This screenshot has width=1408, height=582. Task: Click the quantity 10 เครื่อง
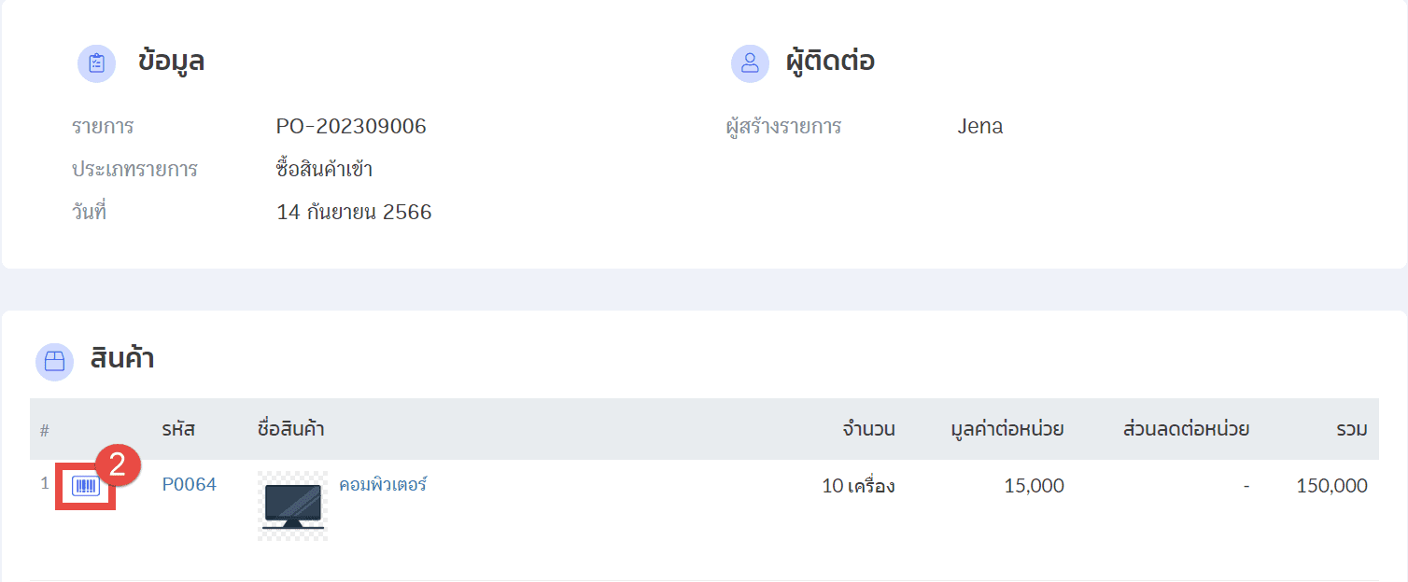pos(858,486)
